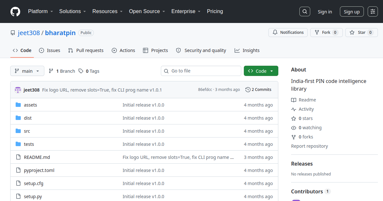The image size is (383, 201).
Task: Select the Code tab
Action: tap(22, 50)
